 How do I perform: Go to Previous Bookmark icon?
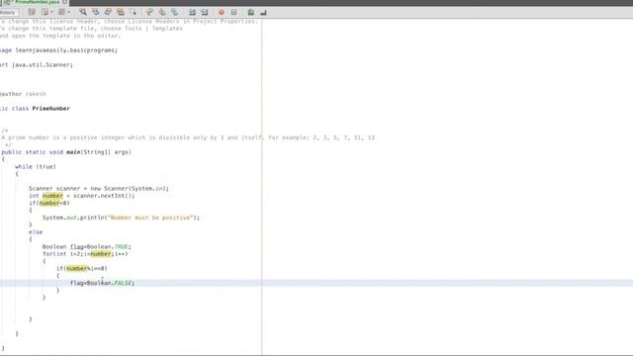(x=149, y=12)
